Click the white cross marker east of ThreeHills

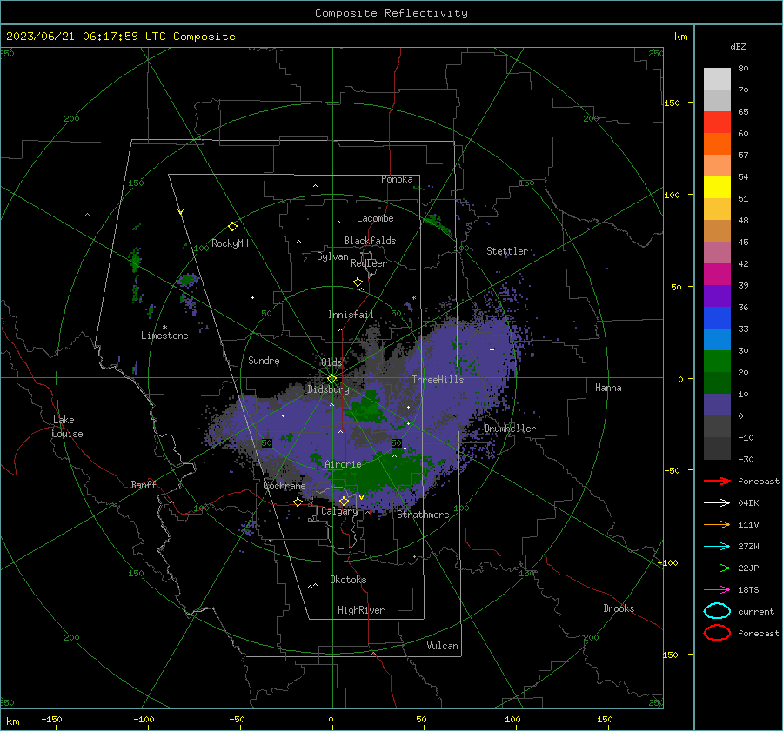click(492, 349)
